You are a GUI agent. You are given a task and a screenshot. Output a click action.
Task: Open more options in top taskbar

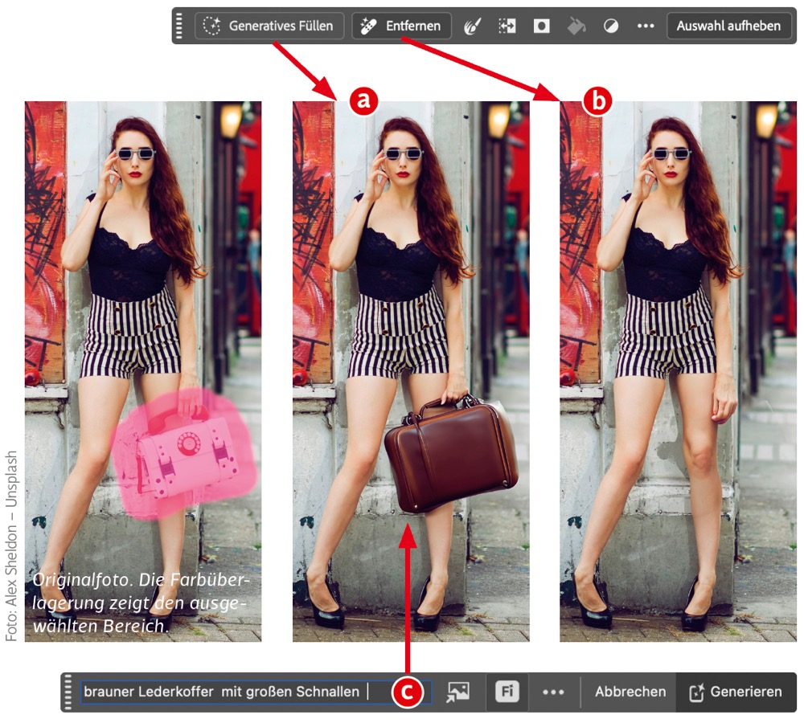coord(646,26)
